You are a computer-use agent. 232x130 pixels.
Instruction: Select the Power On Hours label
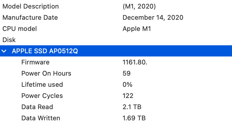[x=46, y=74]
